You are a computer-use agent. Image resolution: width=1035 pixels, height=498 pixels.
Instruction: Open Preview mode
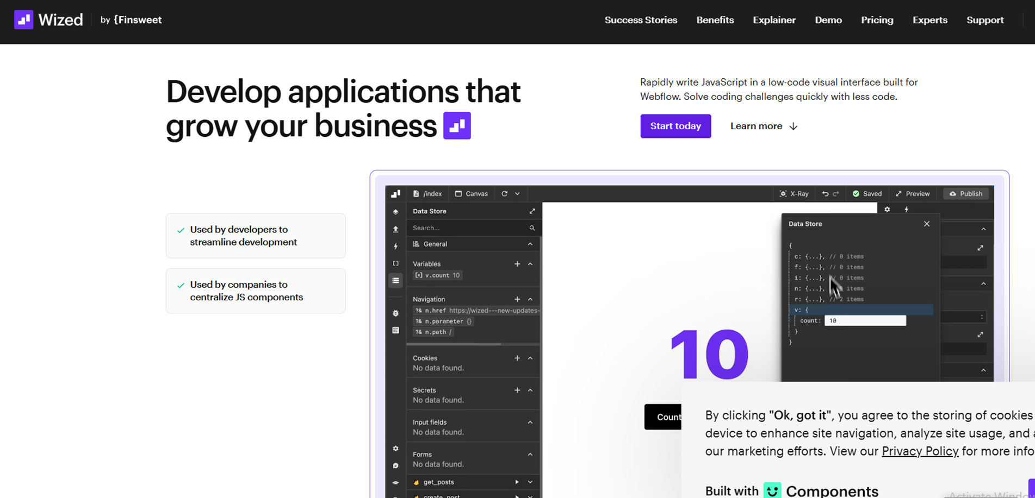pos(913,193)
